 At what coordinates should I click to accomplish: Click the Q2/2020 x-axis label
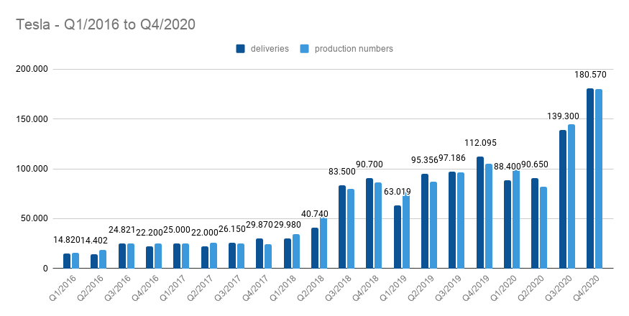[531, 287]
